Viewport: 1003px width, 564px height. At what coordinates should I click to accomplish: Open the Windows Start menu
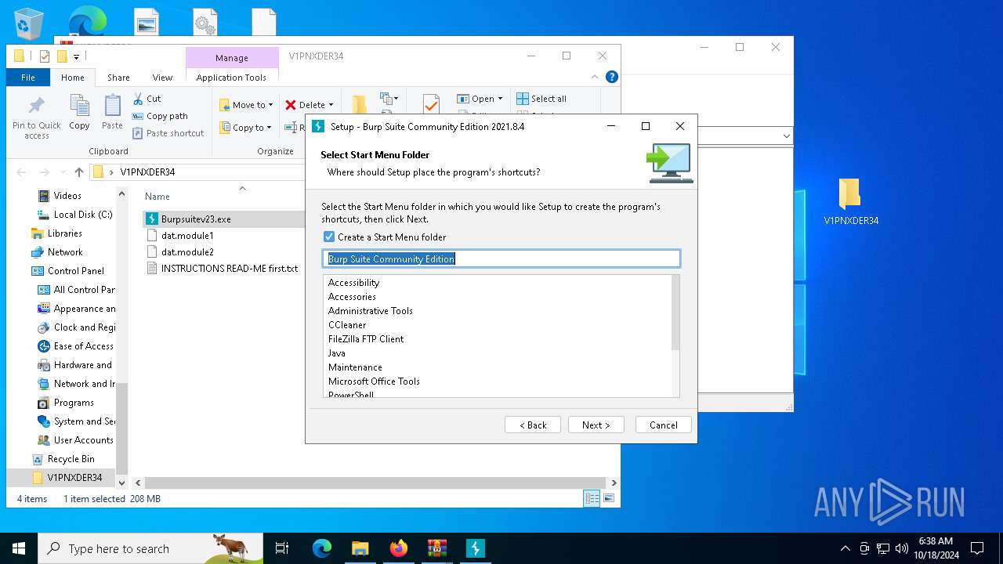coord(19,548)
